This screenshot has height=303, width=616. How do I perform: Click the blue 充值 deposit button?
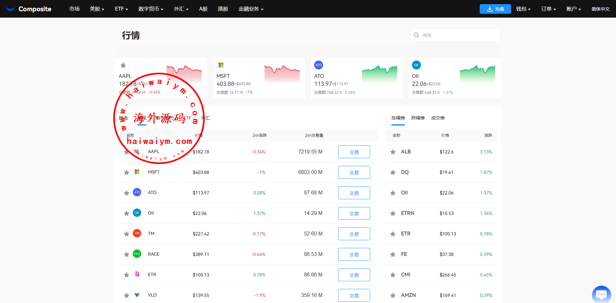[x=495, y=9]
